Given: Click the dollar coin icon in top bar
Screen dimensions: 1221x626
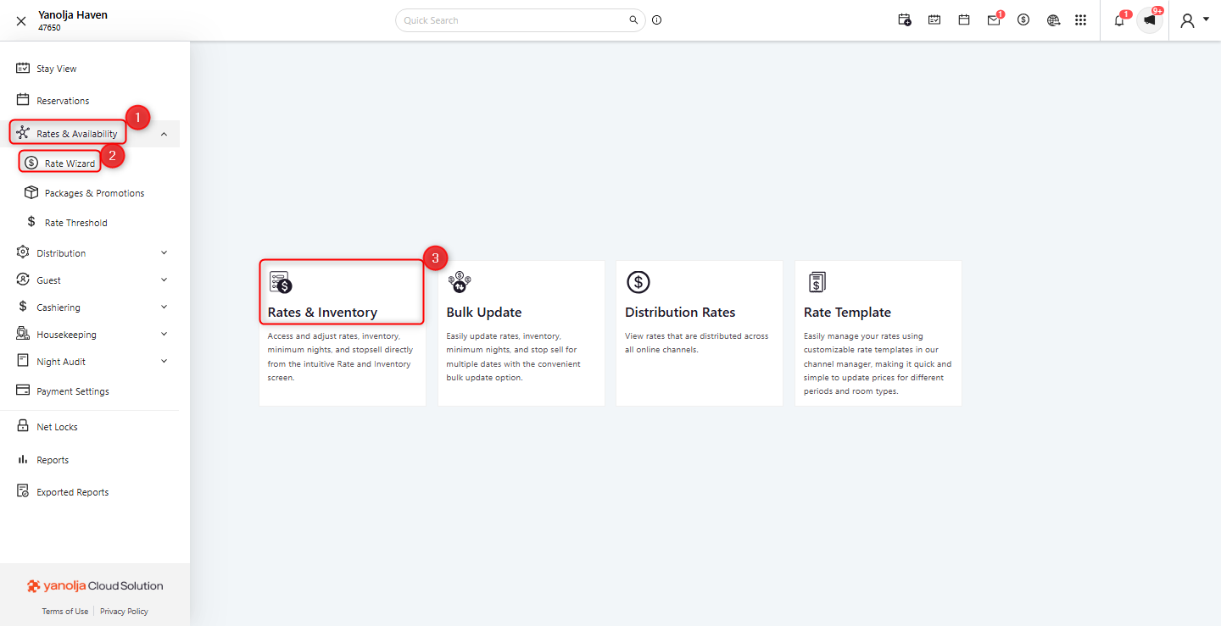Looking at the screenshot, I should [1023, 19].
